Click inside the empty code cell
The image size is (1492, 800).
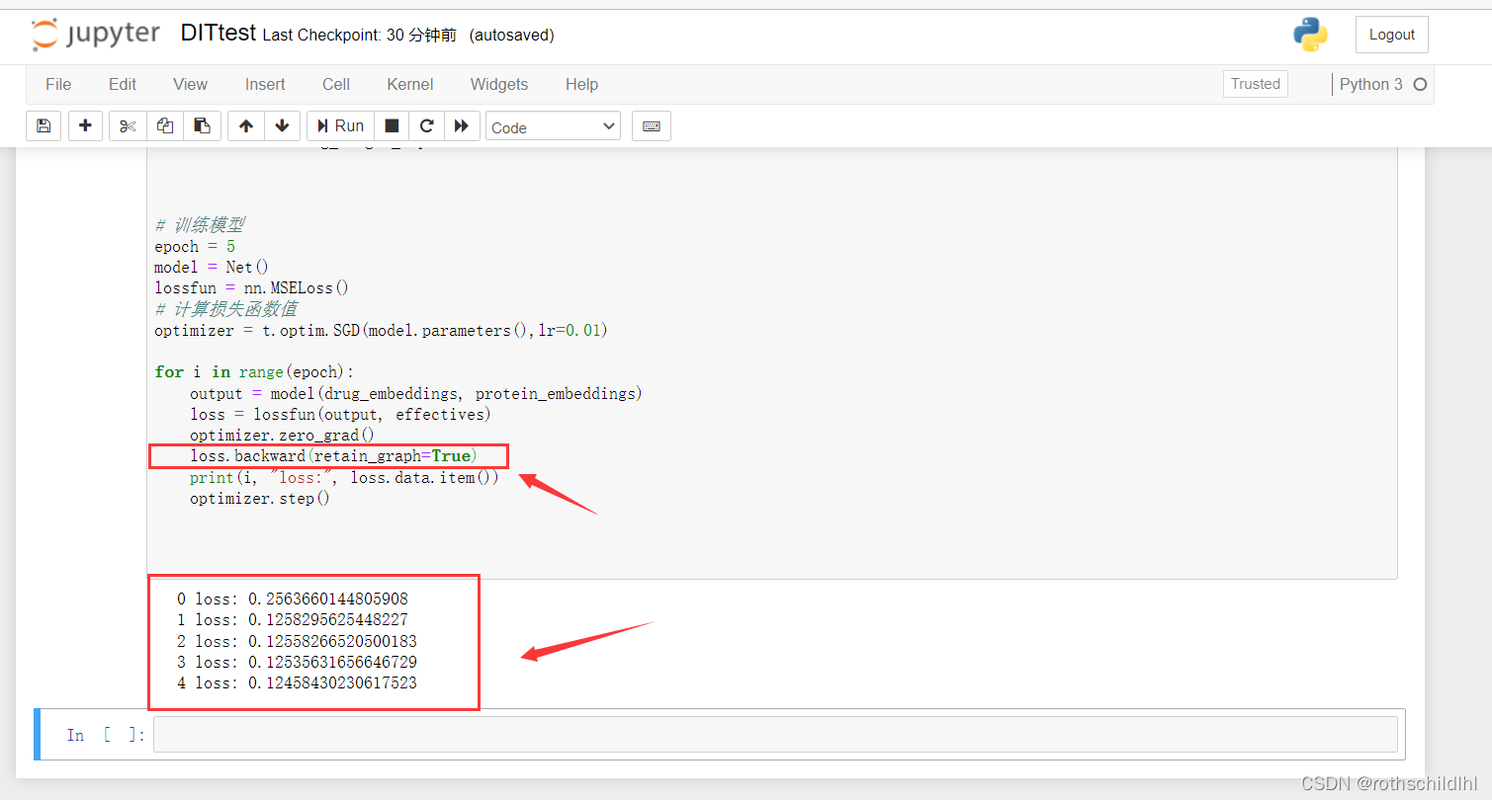coord(692,734)
